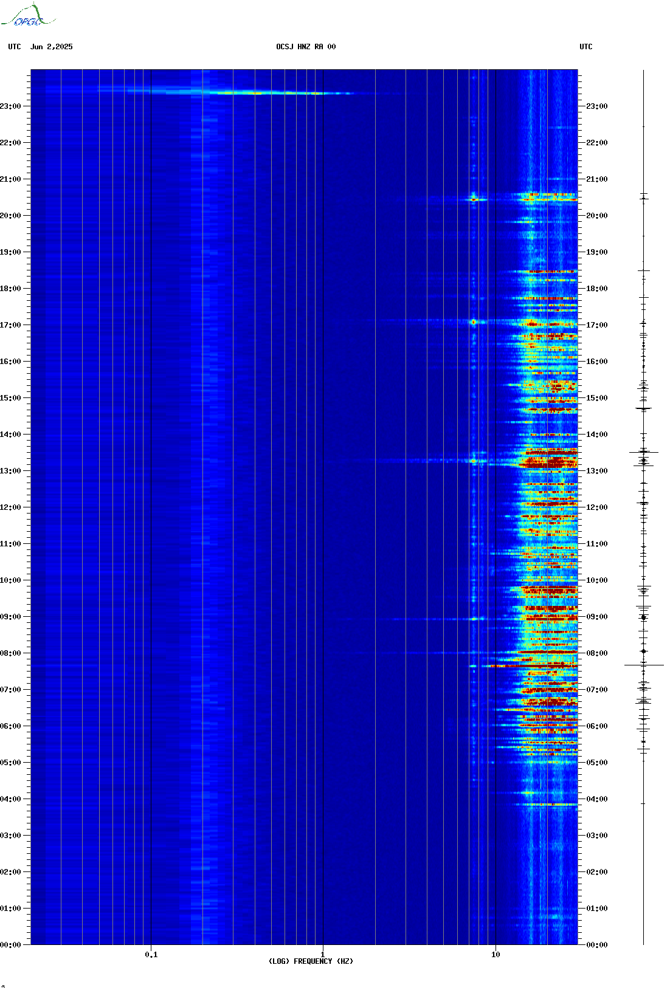Click 20:00 on the right time axis
The height and width of the screenshot is (993, 670).
(x=597, y=216)
